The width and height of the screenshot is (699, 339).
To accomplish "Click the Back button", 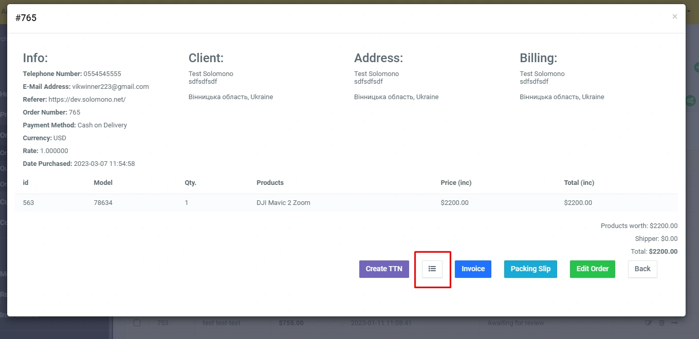I will [x=642, y=269].
